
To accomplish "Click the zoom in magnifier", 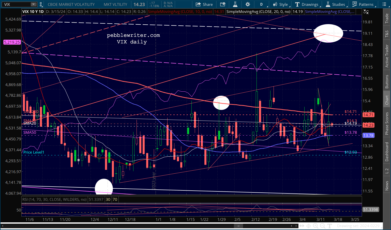I will pos(315,226).
